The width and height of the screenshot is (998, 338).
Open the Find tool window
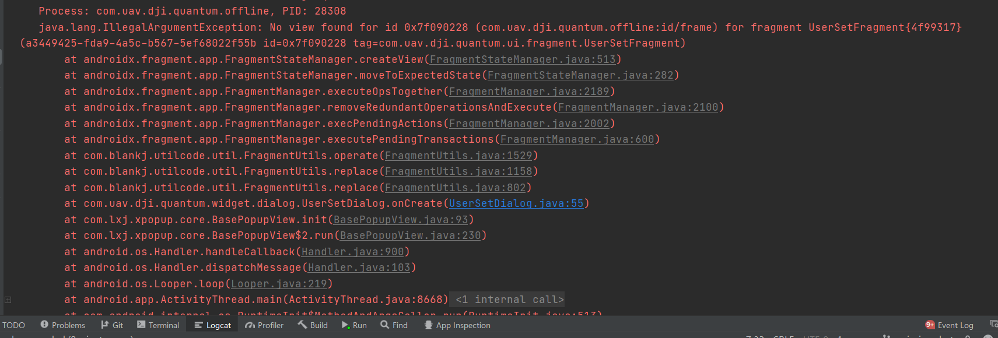coord(394,325)
